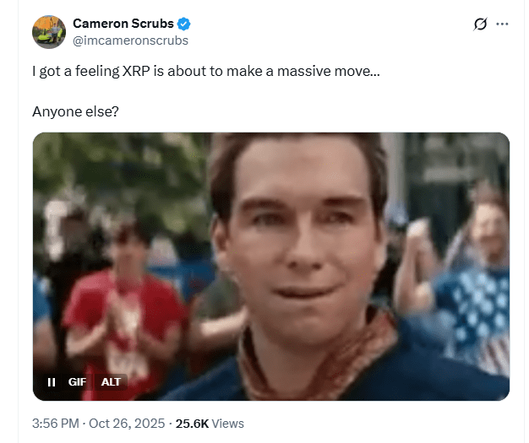Click the 25.6K view count

coord(192,424)
